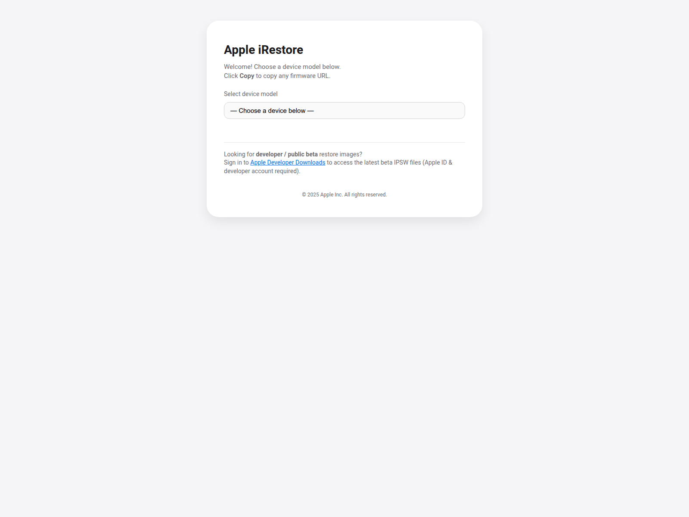Click the bold Copy text
Image resolution: width=689 pixels, height=517 pixels.
[247, 75]
